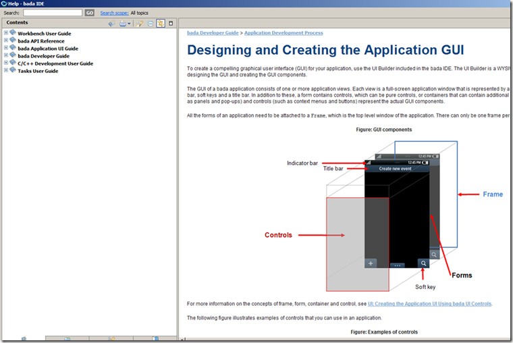The image size is (513, 343).
Task: Select bada Developer Guide topic
Action: pos(43,56)
